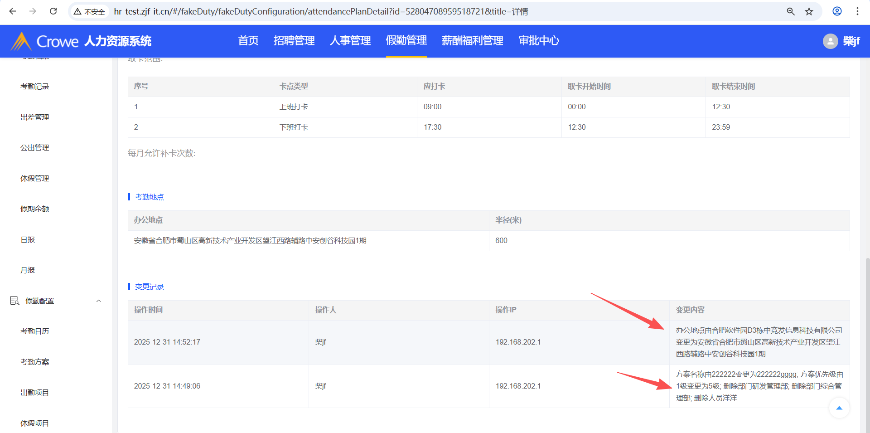Go back to the previous browser page
870x433 pixels.
point(13,11)
